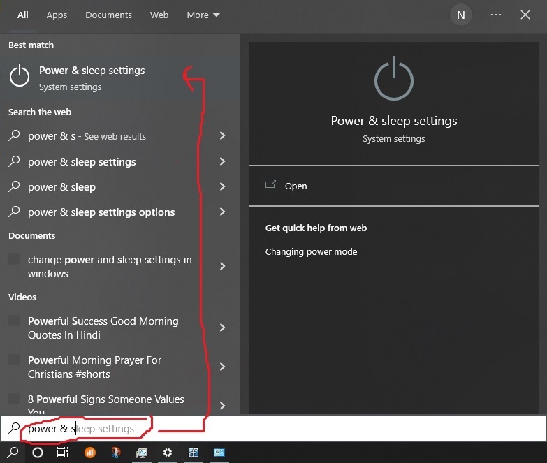This screenshot has height=463, width=547.
Task: Expand arrow for 'power & sleep settings options'
Action: [x=223, y=212]
